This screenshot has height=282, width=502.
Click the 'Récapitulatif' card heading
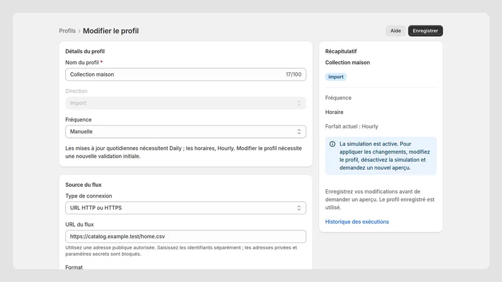(341, 51)
